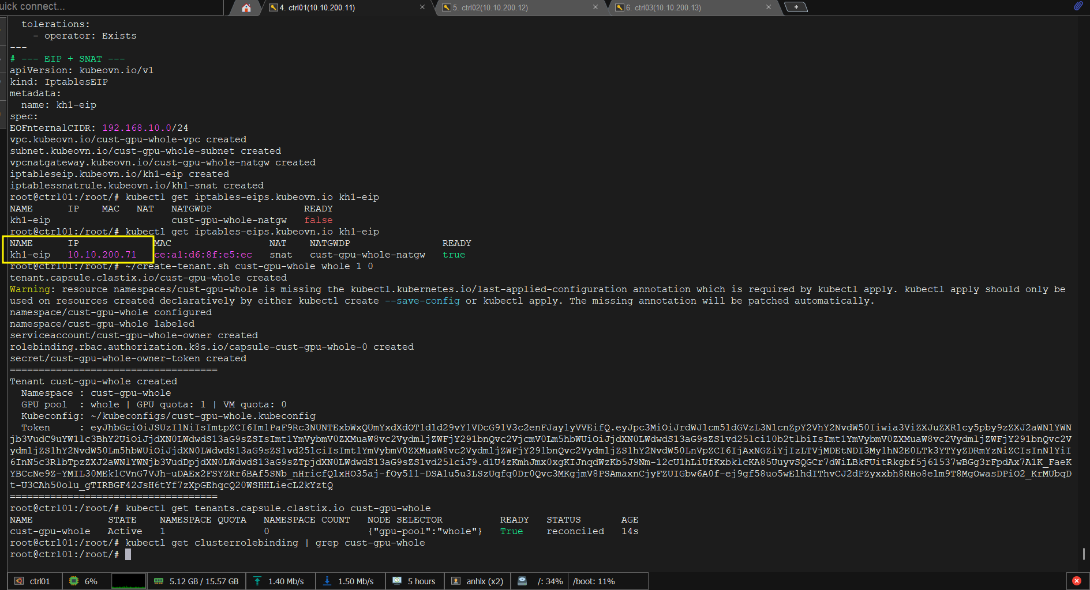Click the terminal cursor at last prompt
Viewport: 1090px width, 590px height.
128,554
